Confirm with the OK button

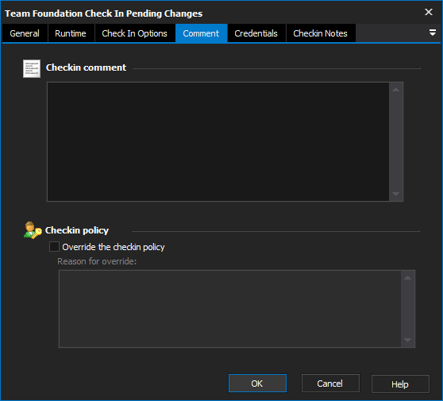[257, 384]
